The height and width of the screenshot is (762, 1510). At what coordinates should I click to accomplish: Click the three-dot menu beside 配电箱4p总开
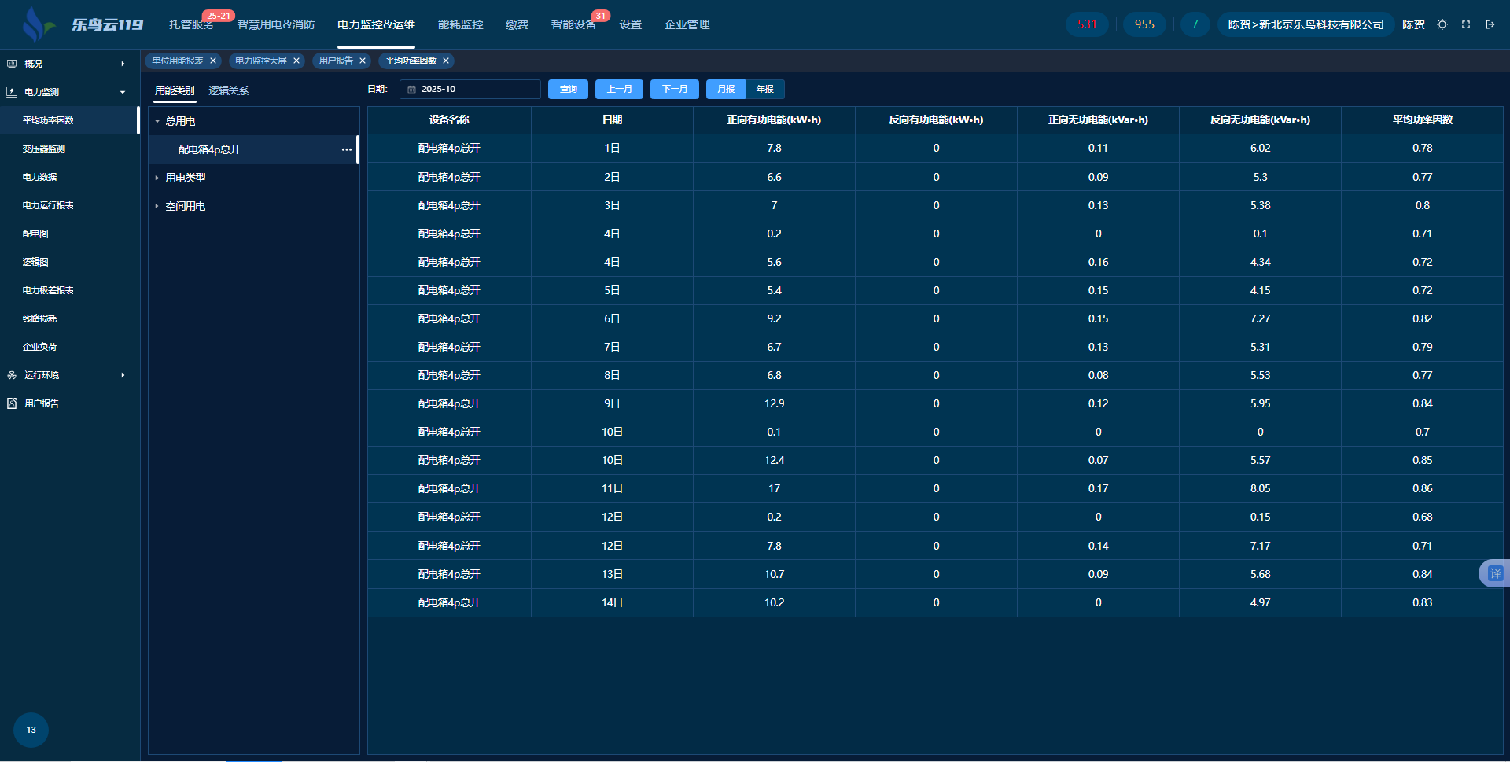click(347, 149)
